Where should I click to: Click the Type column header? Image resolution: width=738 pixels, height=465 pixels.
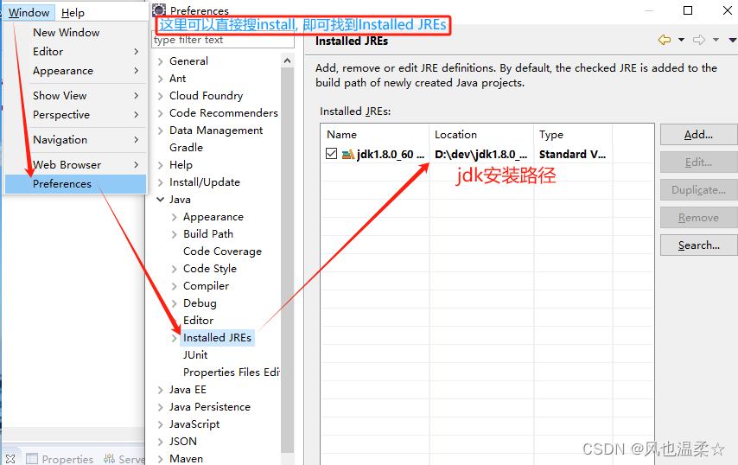[573, 135]
